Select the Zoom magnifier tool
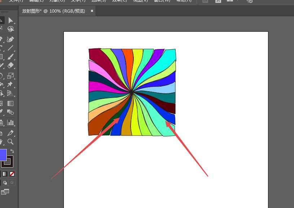 10,142
